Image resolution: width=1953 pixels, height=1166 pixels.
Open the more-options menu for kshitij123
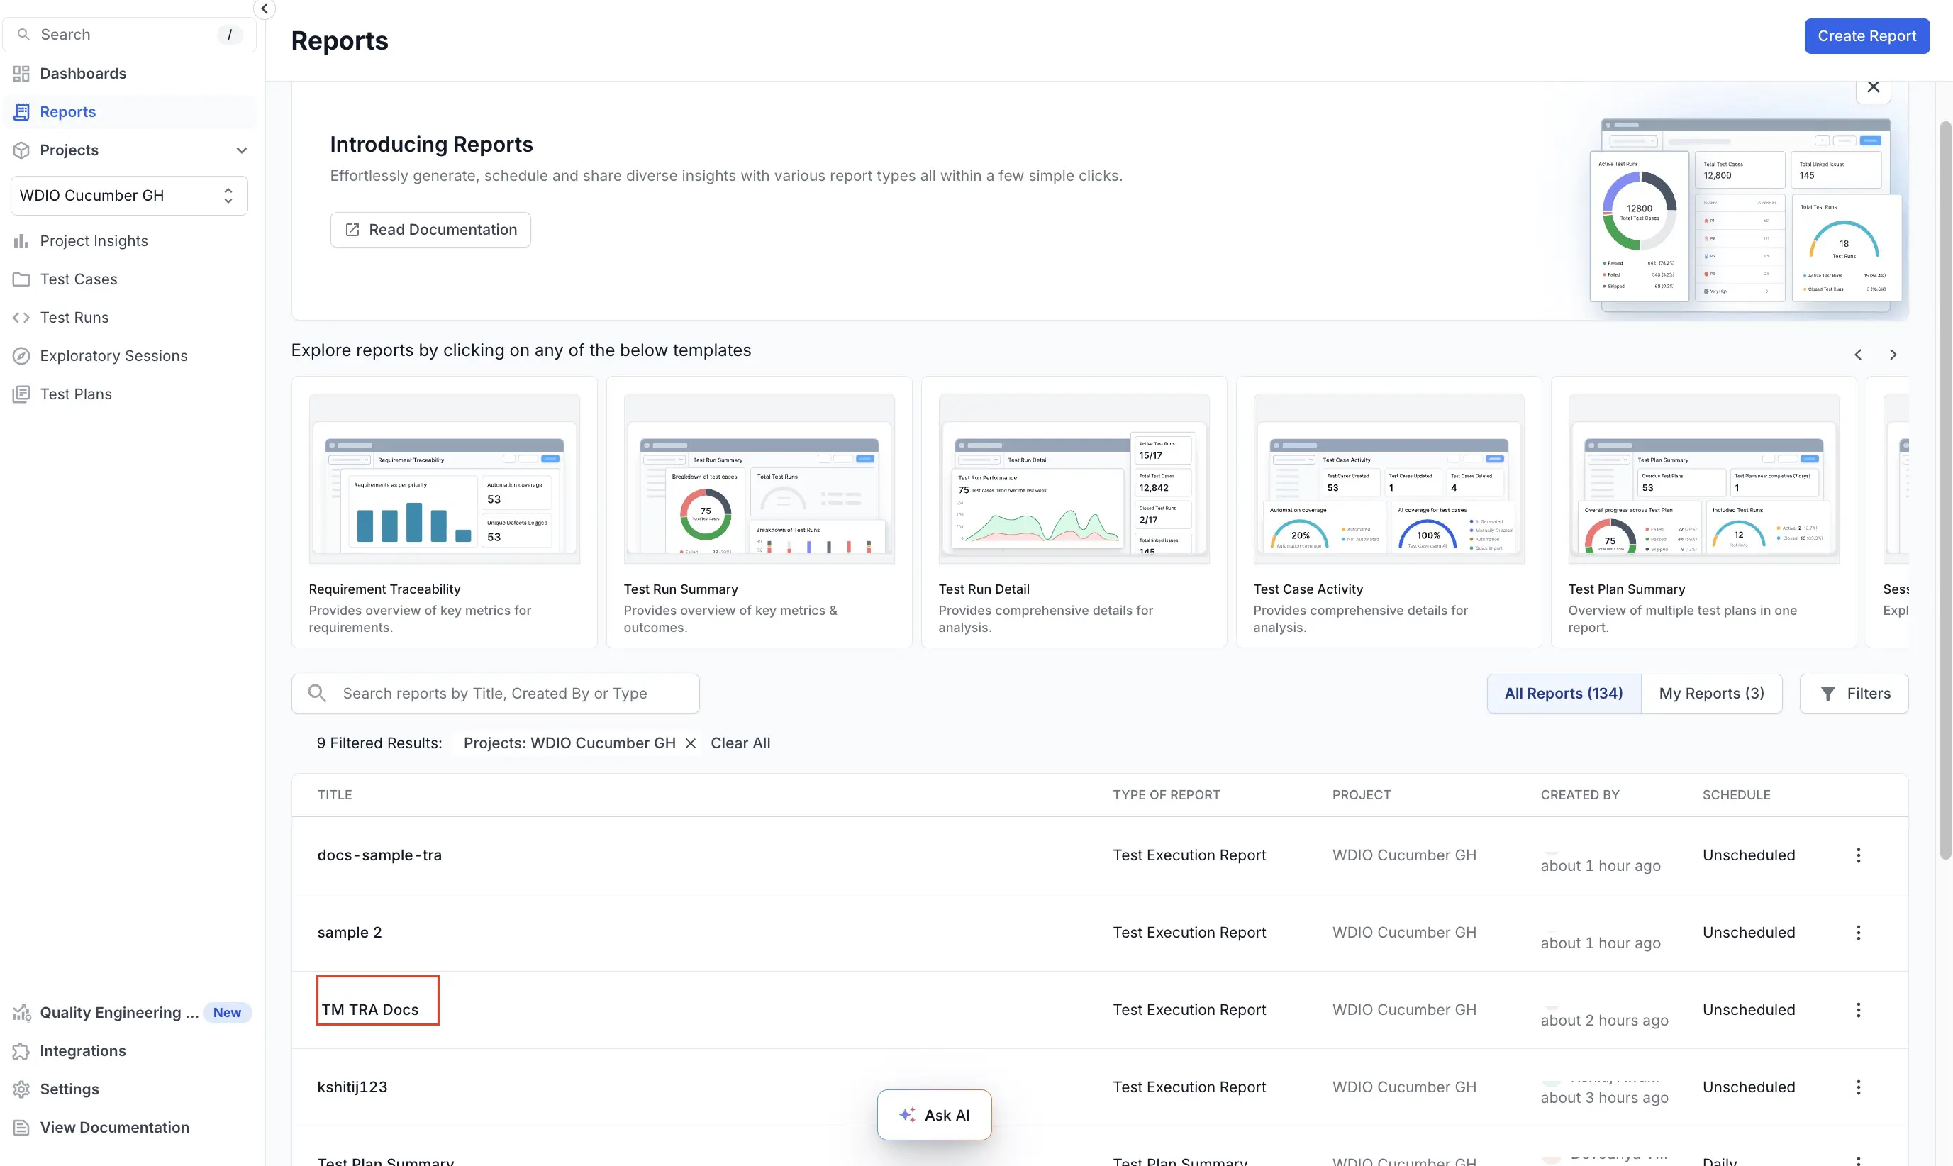point(1858,1087)
